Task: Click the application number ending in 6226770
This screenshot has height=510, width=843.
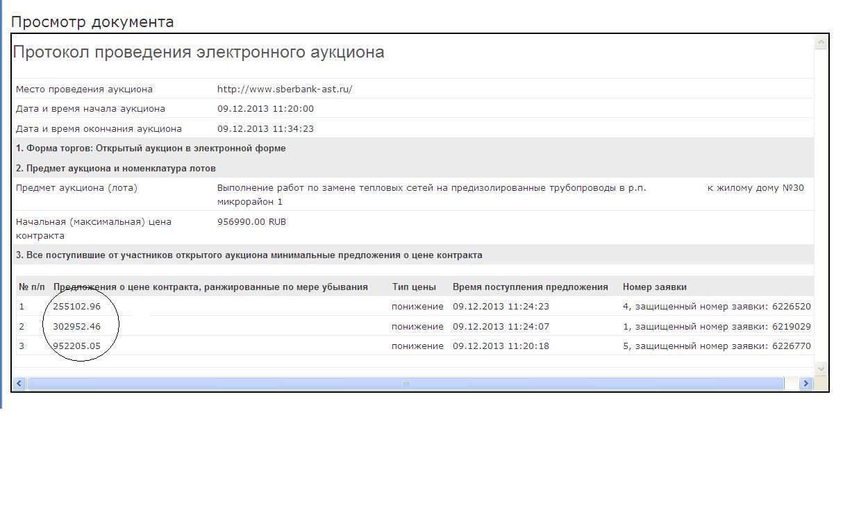Action: pos(717,346)
